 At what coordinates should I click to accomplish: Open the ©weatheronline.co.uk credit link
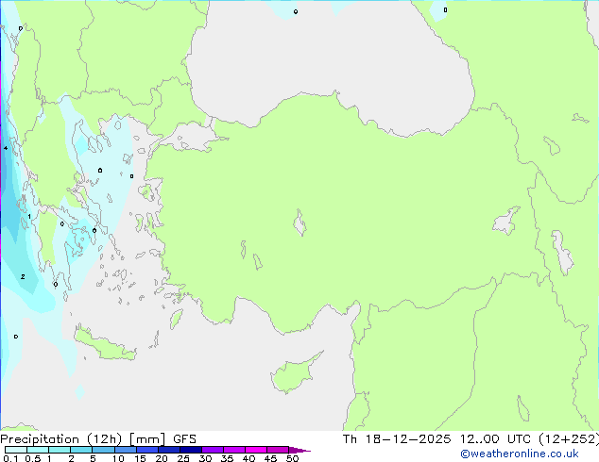point(520,454)
